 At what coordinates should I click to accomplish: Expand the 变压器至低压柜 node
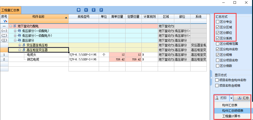click(x=20, y=45)
